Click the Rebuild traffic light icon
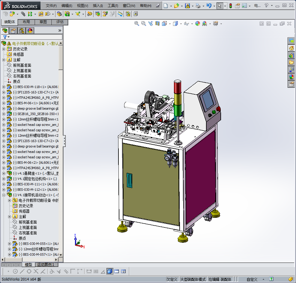The width and height of the screenshot is (296, 283). click(231, 6)
